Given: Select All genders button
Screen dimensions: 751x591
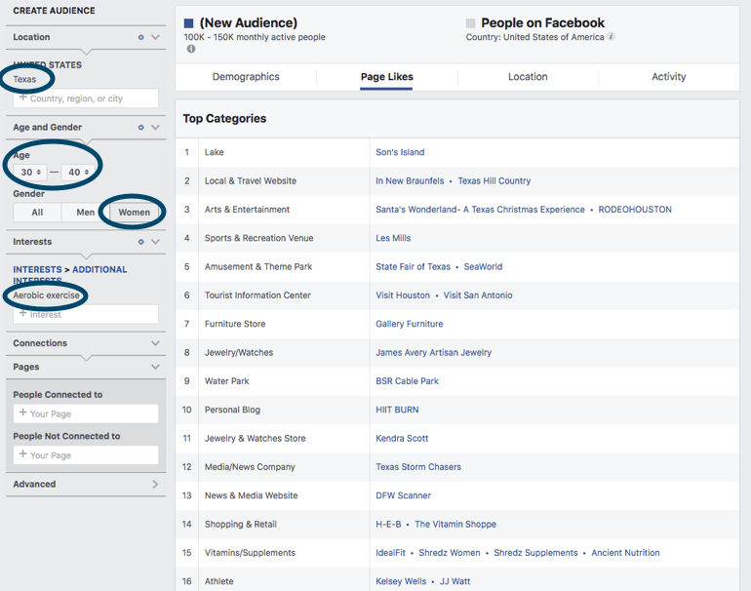Looking at the screenshot, I should [37, 213].
